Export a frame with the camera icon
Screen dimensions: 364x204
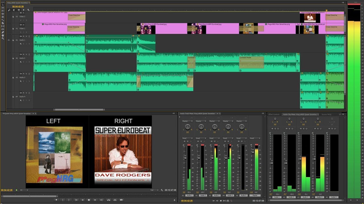click(121, 200)
